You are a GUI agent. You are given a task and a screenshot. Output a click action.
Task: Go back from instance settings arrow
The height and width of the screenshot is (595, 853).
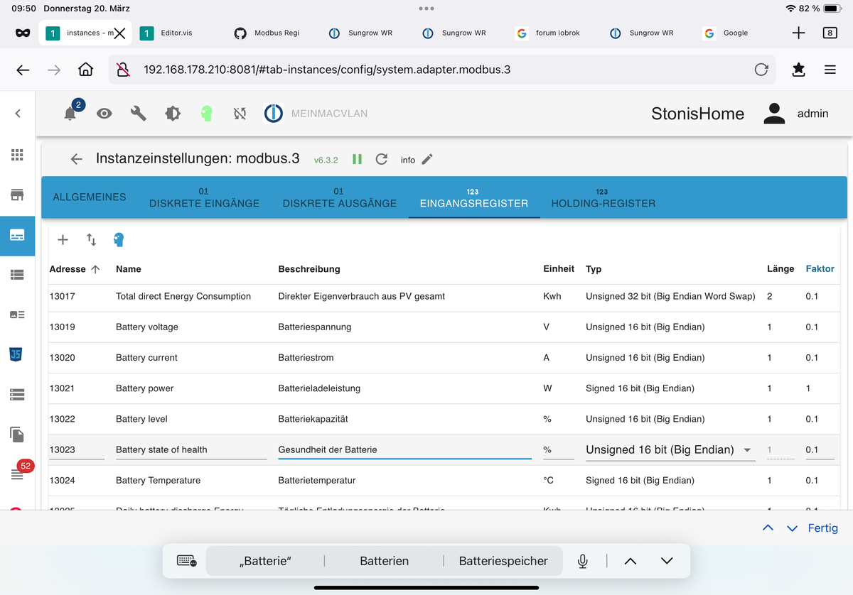coord(77,159)
